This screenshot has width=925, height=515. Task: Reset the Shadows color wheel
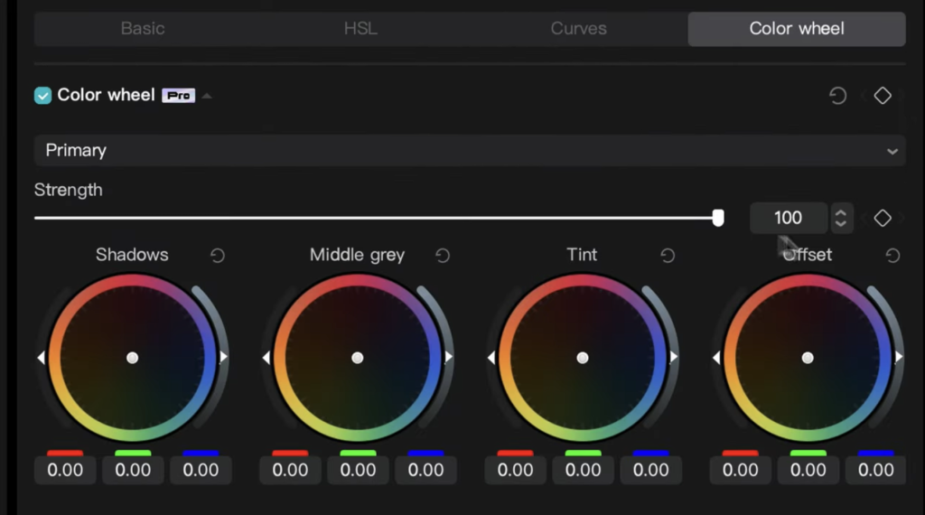point(218,256)
